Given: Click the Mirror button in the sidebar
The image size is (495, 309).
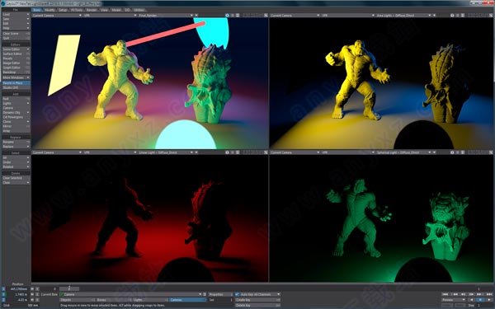Looking at the screenshot, I should (16, 126).
